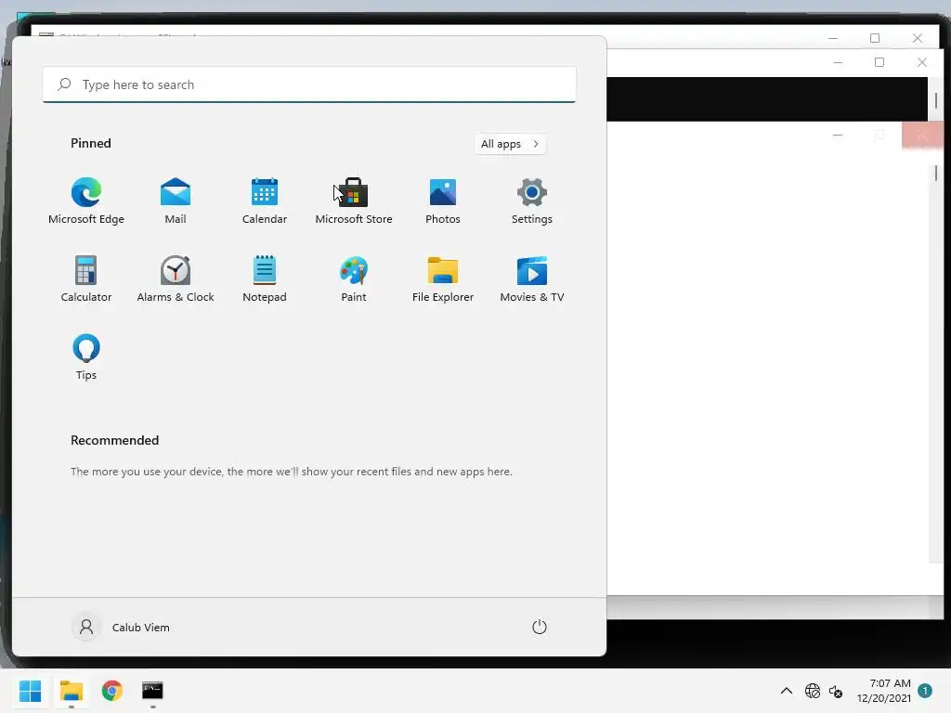Close the red-highlighted background window
This screenshot has height=713, width=951.
point(922,135)
